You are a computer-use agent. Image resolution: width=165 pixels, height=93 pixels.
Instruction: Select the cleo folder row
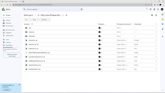(91, 28)
